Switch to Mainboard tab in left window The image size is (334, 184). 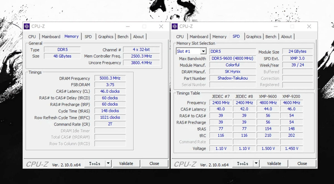click(51, 36)
